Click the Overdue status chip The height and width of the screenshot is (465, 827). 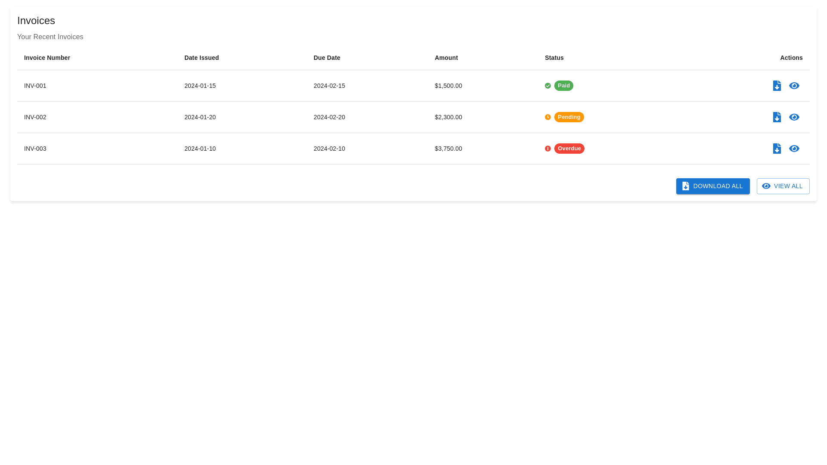point(569,149)
